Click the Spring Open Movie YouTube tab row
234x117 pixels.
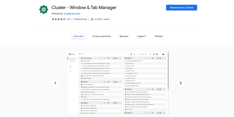(x=100, y=94)
